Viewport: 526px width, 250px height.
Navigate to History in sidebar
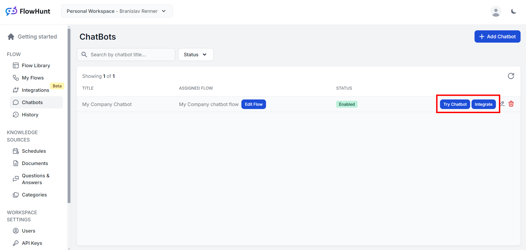click(x=30, y=115)
